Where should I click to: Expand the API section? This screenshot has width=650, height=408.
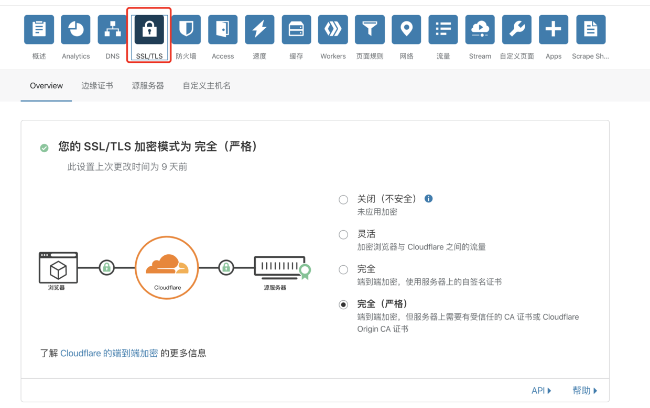click(x=541, y=391)
